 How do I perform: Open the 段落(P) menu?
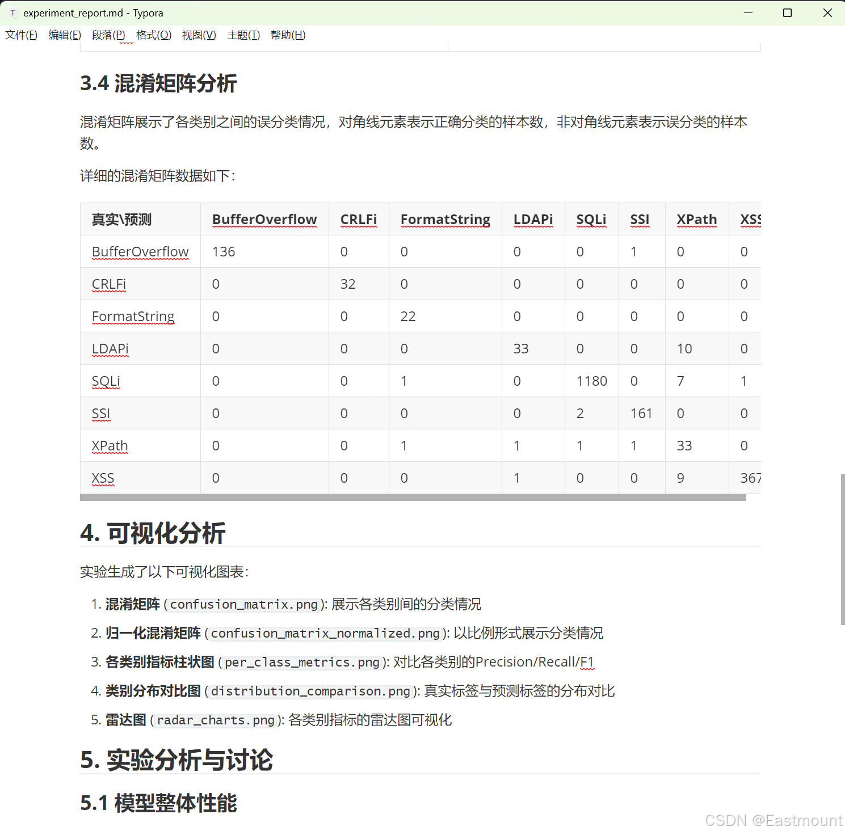click(108, 35)
